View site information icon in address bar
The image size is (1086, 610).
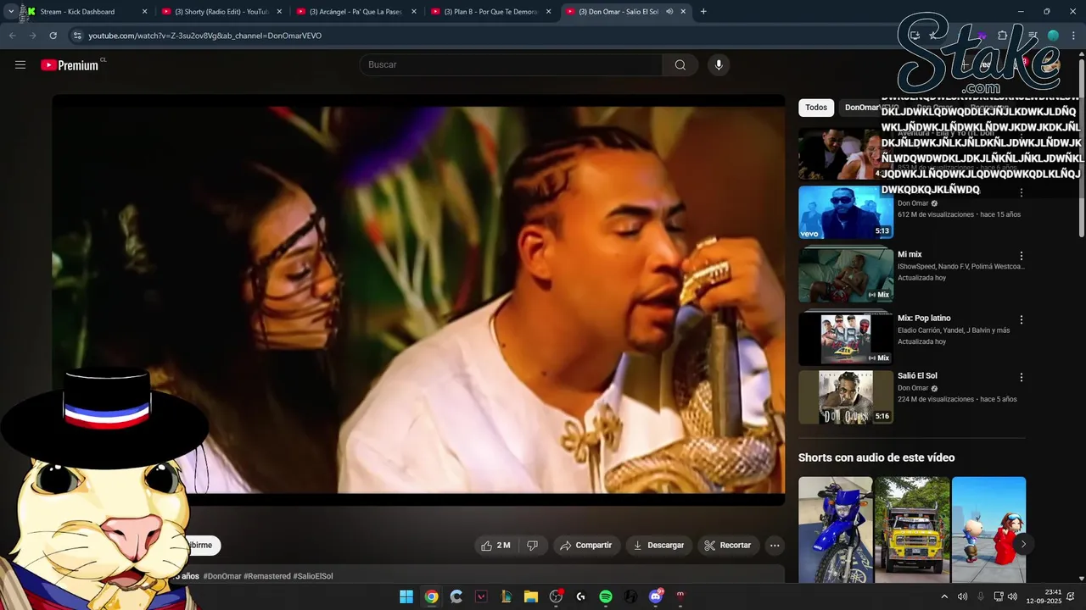point(77,36)
